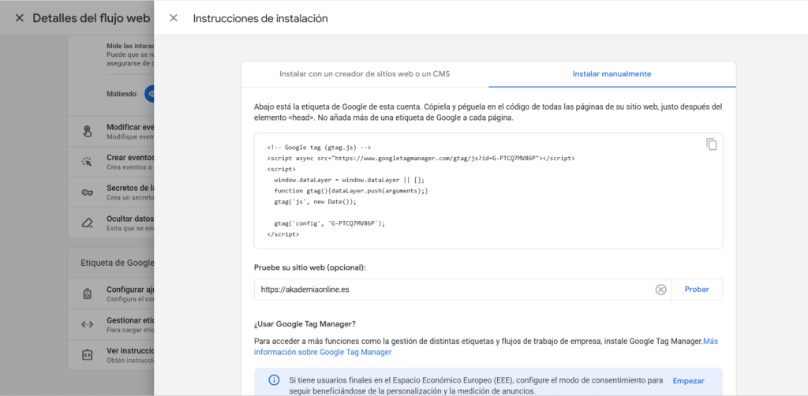This screenshot has width=808, height=396.
Task: Click the Etiqueta de Google section heading
Action: [117, 263]
